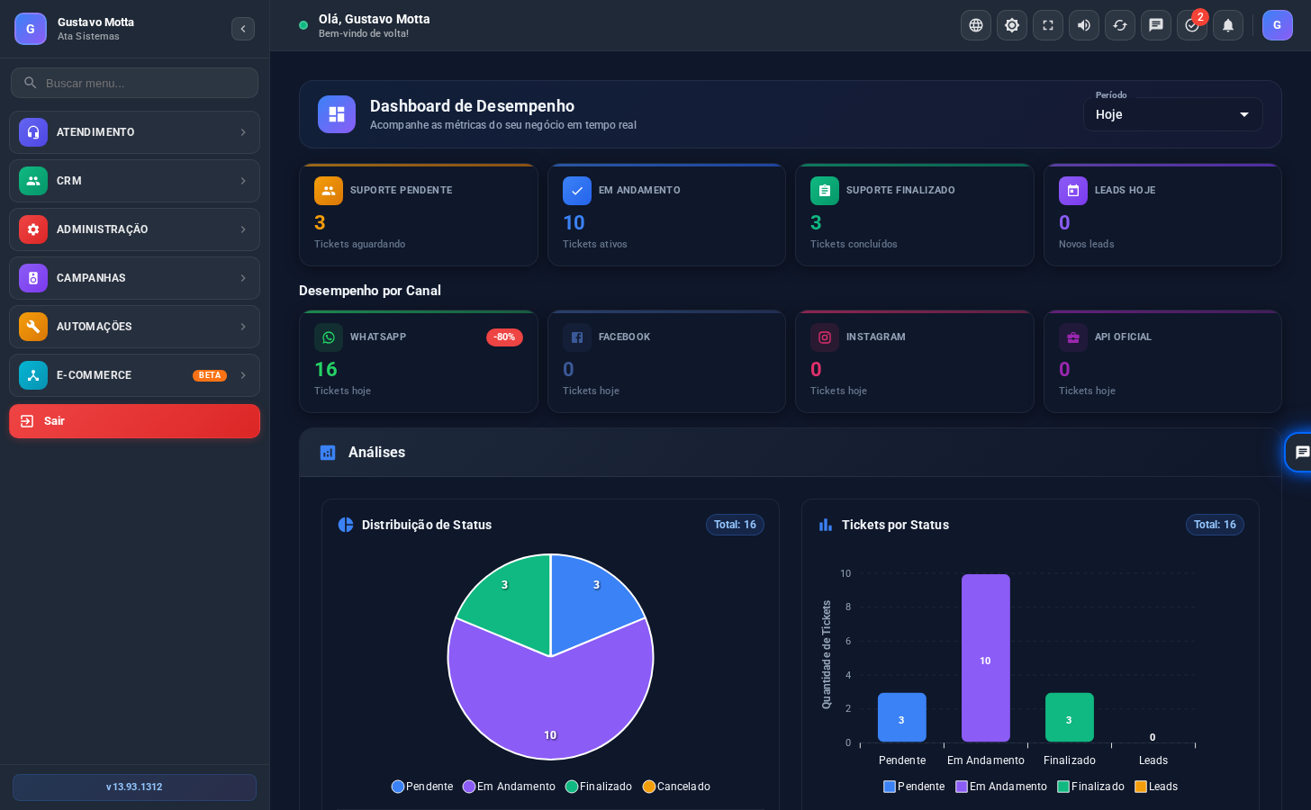
Task: Open the CRM menu item
Action: click(x=134, y=181)
